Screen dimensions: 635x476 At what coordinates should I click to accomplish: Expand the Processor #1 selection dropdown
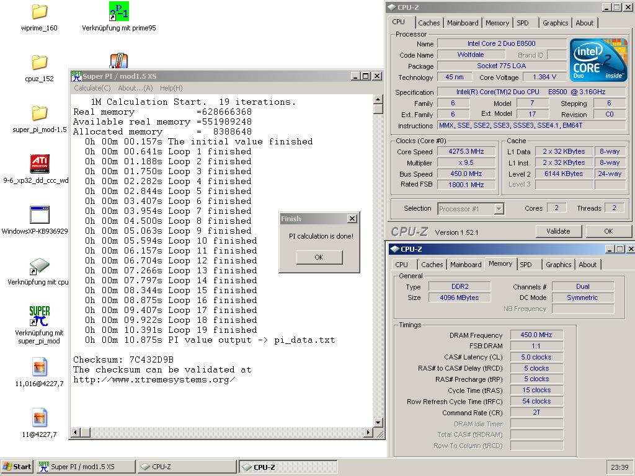pos(499,209)
